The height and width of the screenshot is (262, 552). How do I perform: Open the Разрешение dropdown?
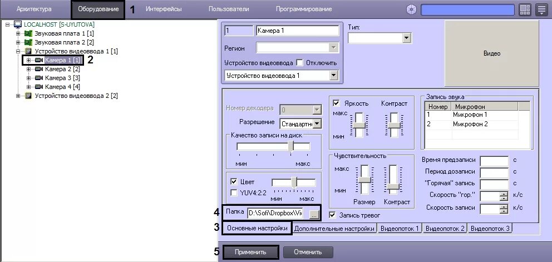click(317, 123)
